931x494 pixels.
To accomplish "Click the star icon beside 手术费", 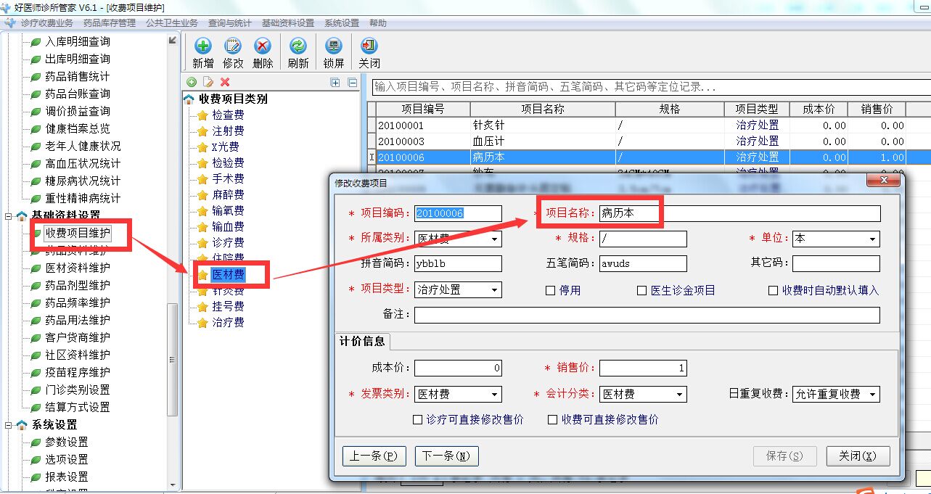I will [x=202, y=179].
